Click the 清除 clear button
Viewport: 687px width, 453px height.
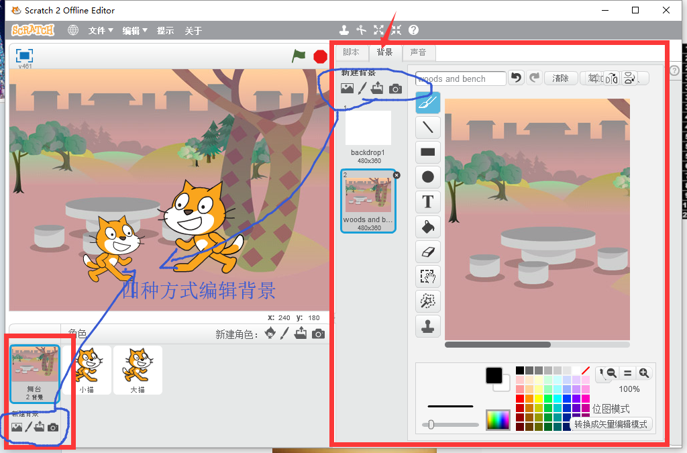[x=560, y=79]
